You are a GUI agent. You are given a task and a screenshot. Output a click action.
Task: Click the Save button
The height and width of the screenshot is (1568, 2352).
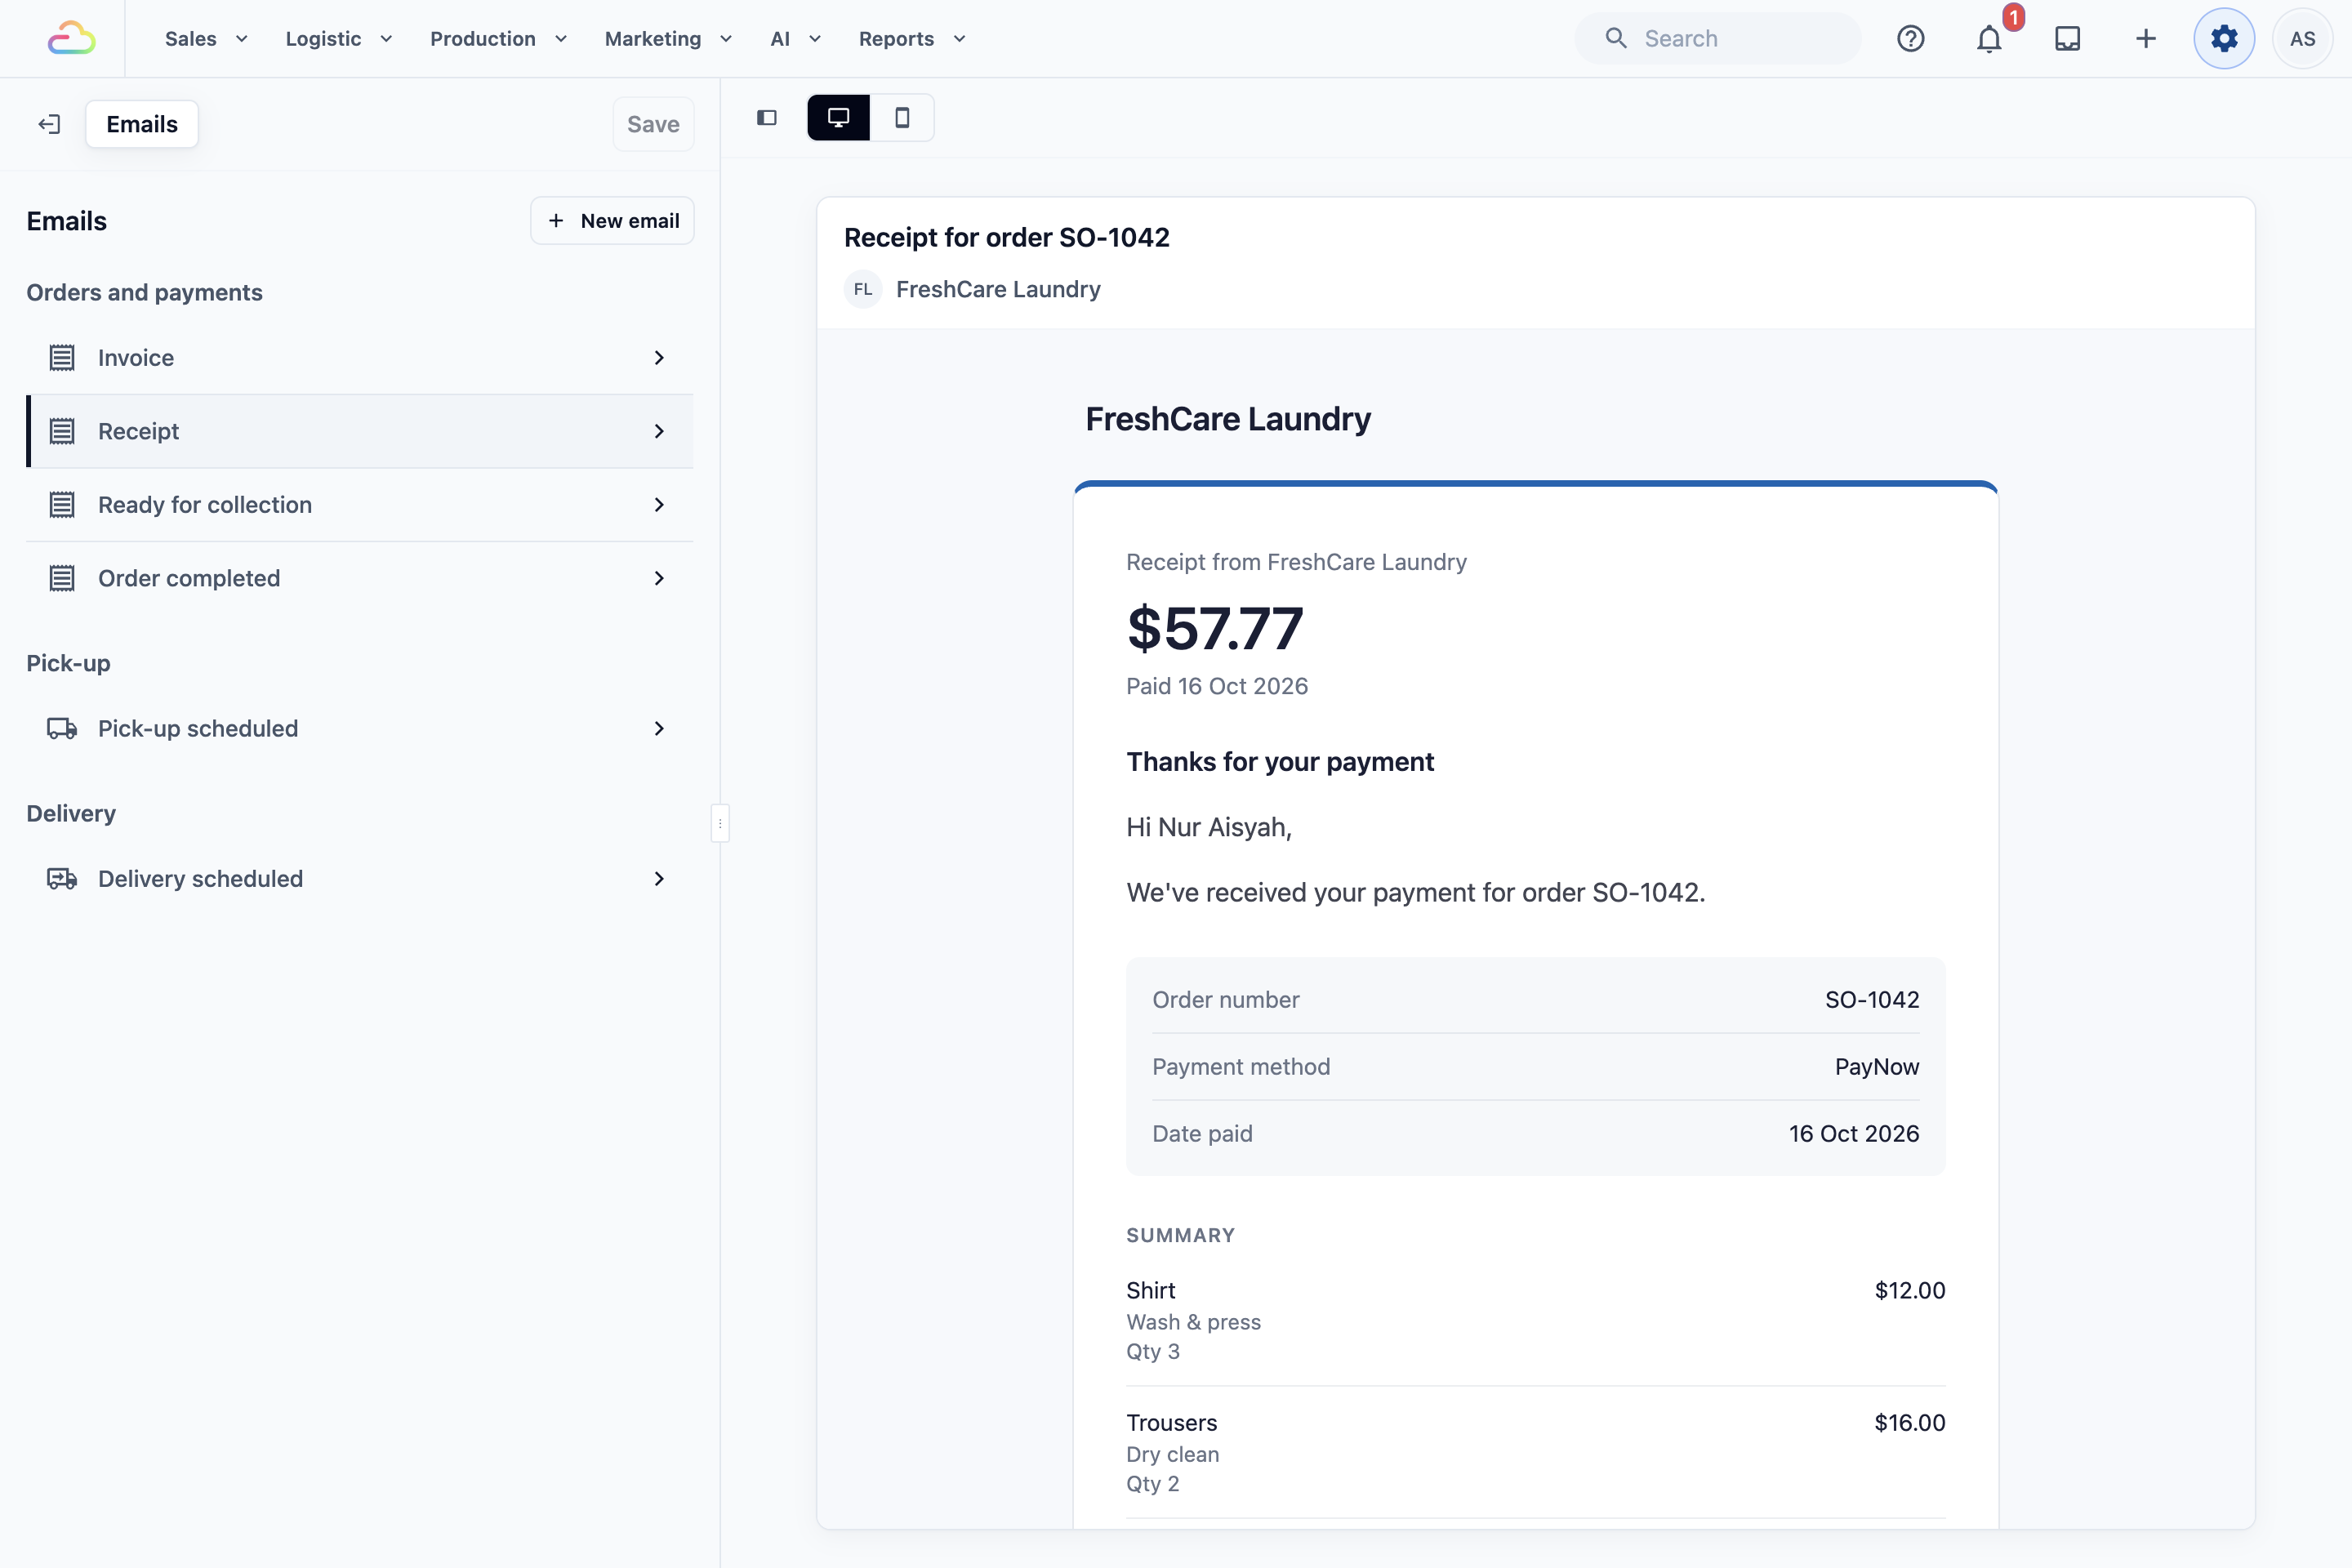click(653, 124)
